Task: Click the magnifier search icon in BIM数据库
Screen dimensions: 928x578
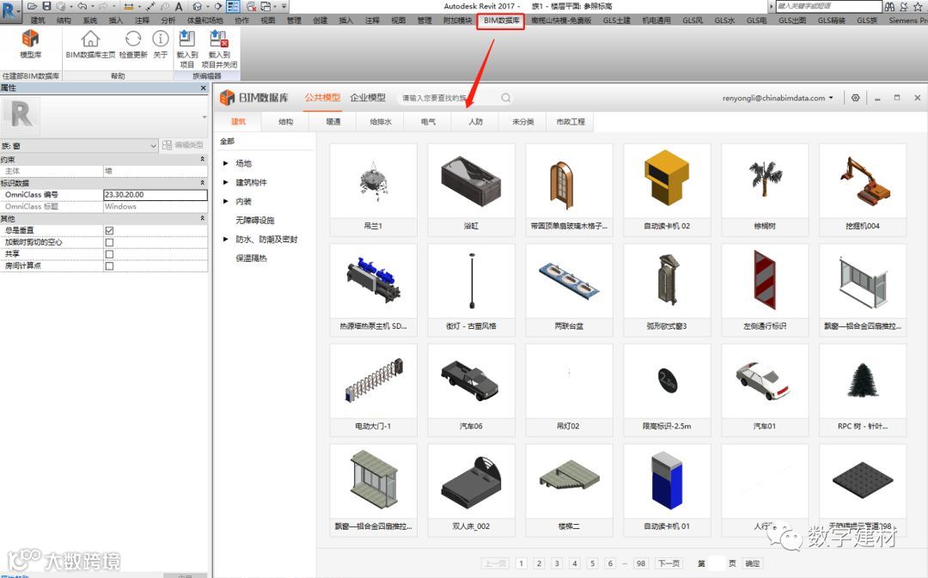Action: [505, 98]
